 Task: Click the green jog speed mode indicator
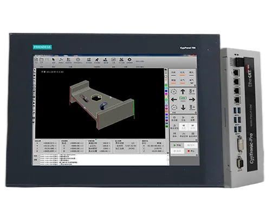pyautogui.click(x=183, y=98)
